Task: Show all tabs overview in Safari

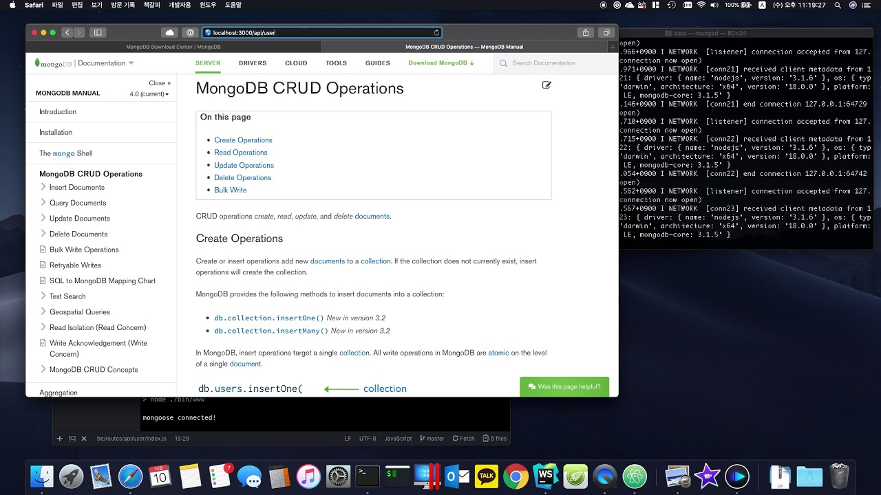Action: [x=606, y=32]
